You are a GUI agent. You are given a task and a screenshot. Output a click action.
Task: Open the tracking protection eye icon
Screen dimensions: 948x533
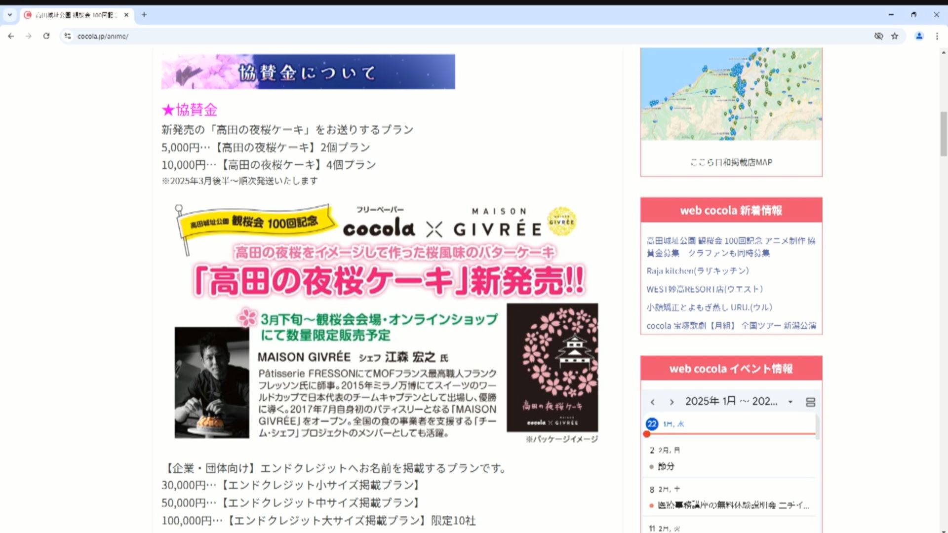tap(878, 36)
